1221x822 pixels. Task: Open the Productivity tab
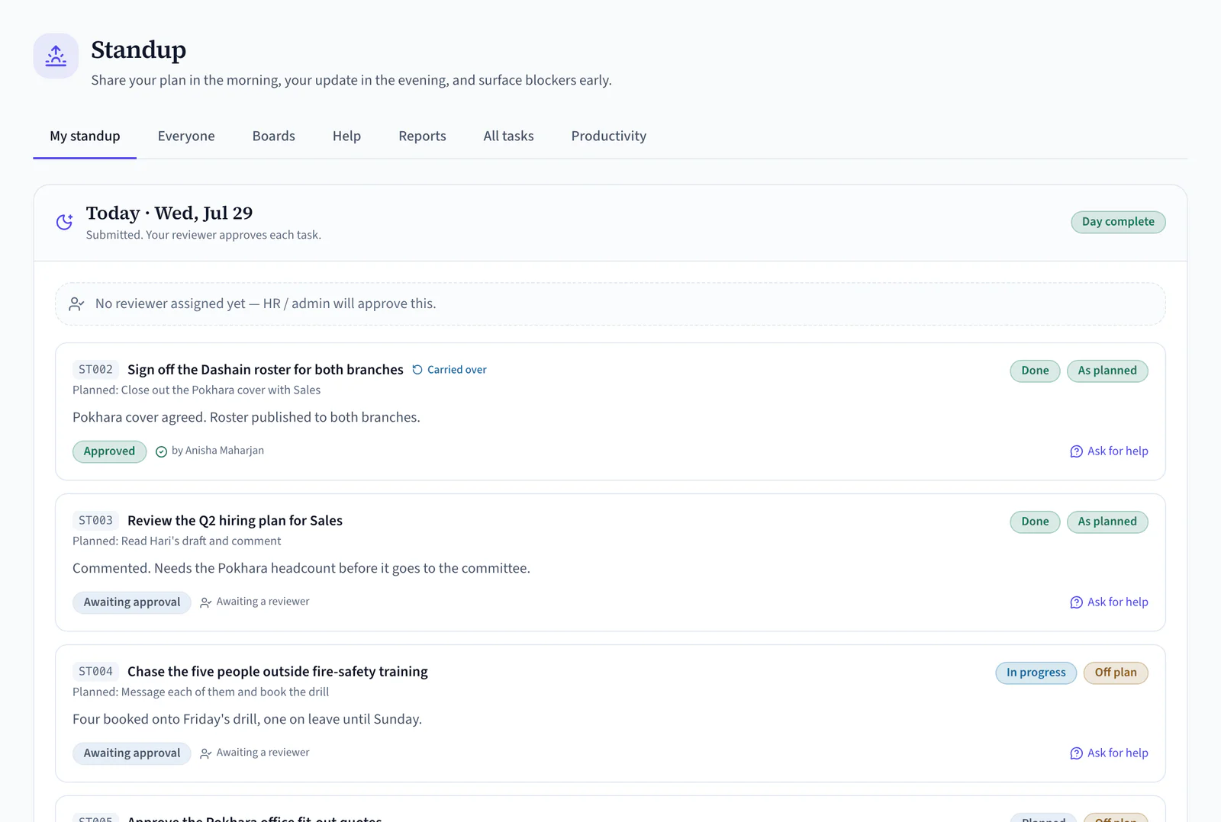(x=609, y=136)
